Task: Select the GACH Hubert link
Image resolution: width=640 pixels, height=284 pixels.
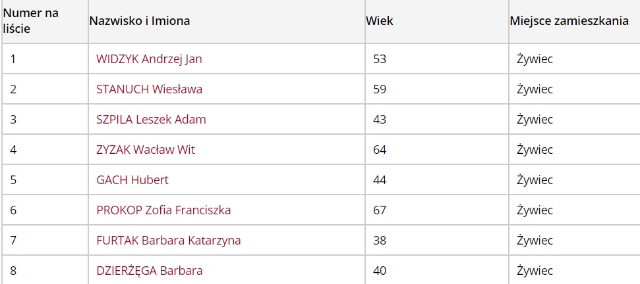Action: point(132,180)
